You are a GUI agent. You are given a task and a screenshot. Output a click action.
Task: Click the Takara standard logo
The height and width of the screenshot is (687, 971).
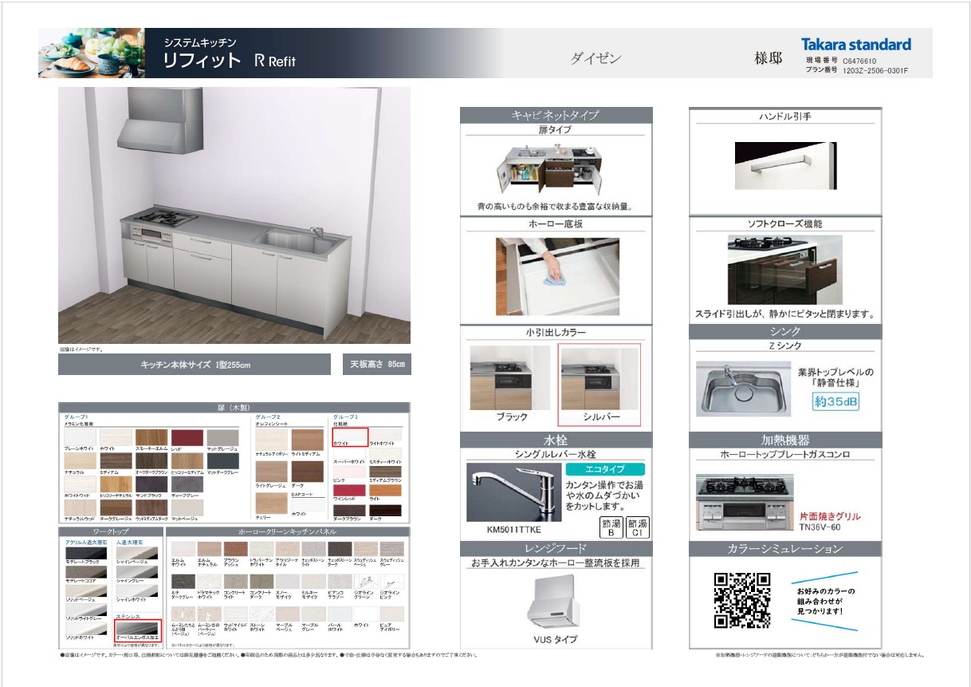pos(856,45)
